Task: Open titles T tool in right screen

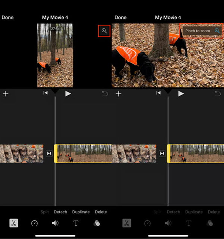Action: (x=189, y=223)
